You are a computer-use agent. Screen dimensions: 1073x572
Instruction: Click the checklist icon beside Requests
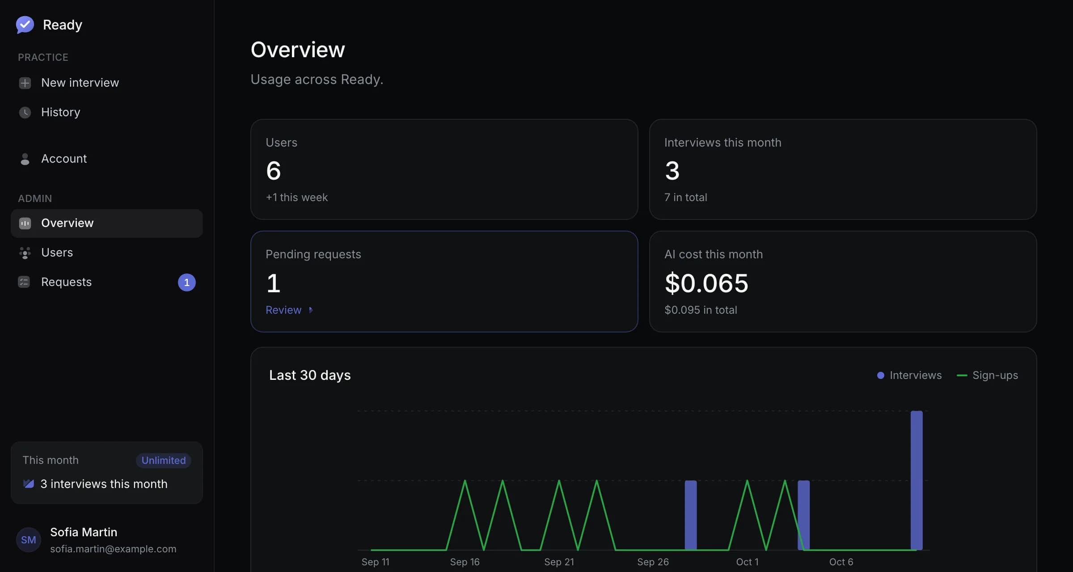pos(24,282)
